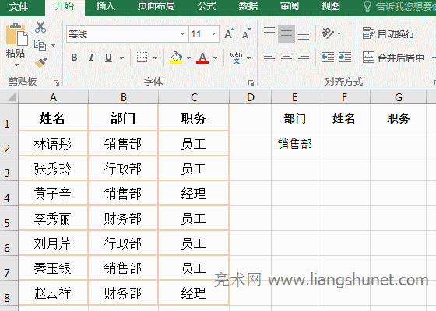The width and height of the screenshot is (436, 311).
Task: Open the font size dropdown 11
Action: click(213, 34)
